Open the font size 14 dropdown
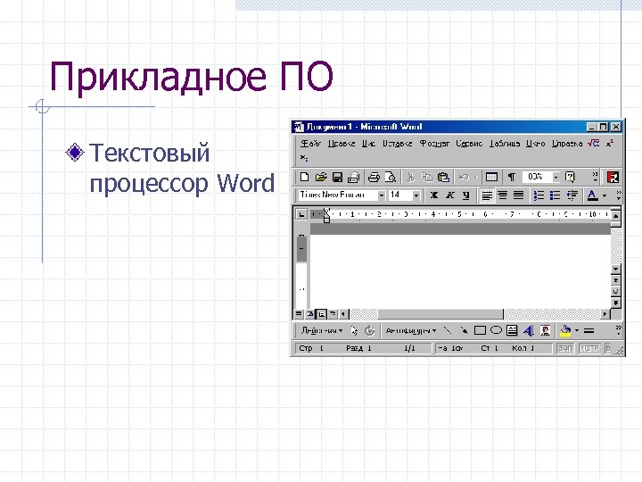Screen dimensions: 642x482 click(x=416, y=195)
